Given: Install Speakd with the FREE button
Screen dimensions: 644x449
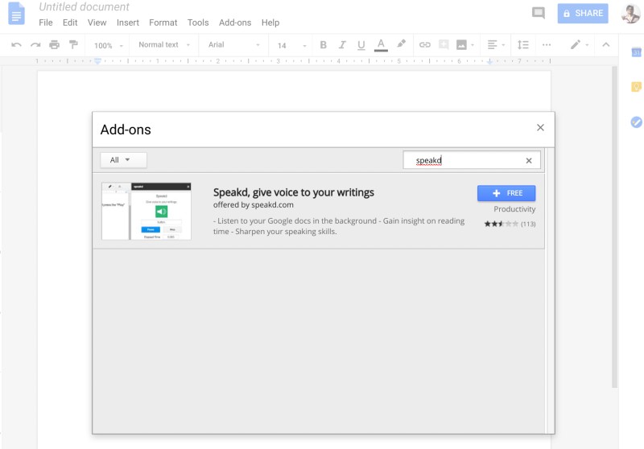Looking at the screenshot, I should (506, 193).
